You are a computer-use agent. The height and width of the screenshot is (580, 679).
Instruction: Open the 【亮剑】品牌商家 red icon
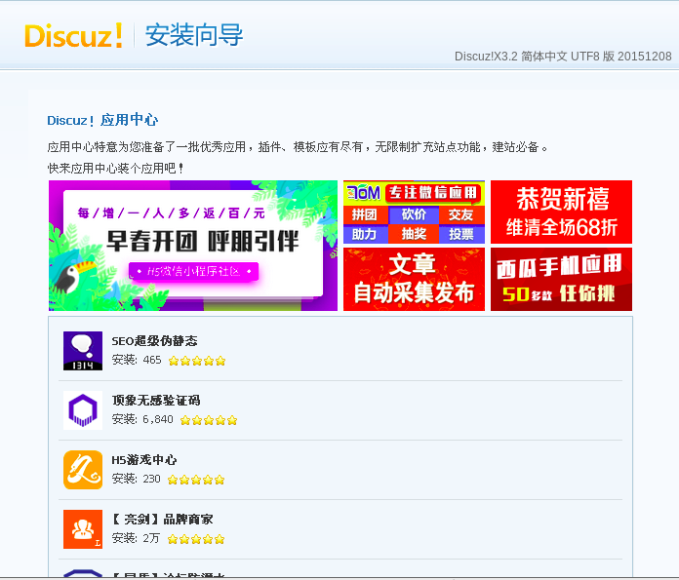[83, 529]
